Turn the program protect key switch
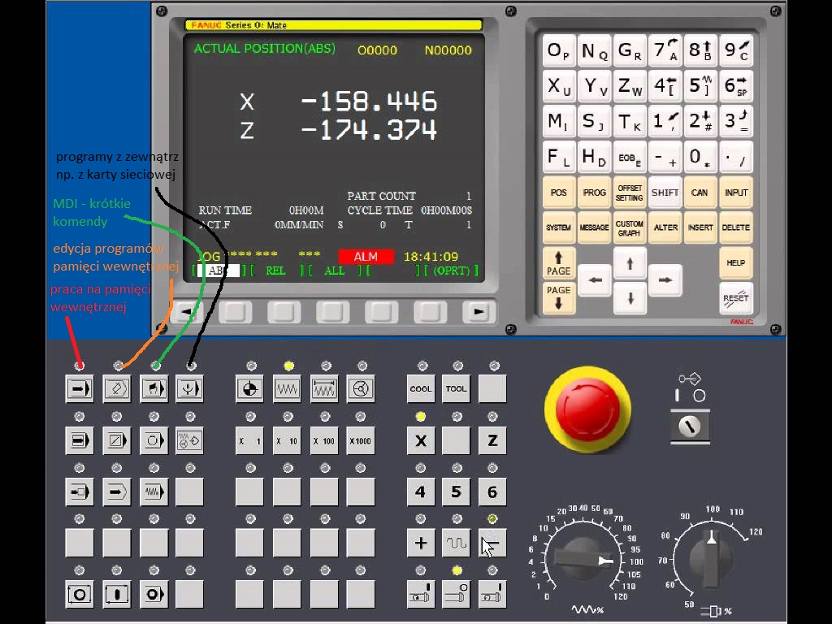832x624 pixels. [x=689, y=426]
